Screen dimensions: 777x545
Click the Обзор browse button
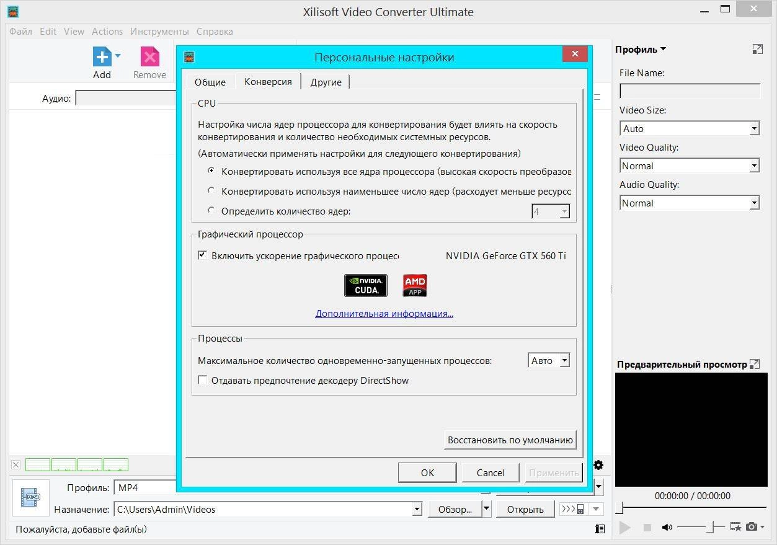click(455, 509)
